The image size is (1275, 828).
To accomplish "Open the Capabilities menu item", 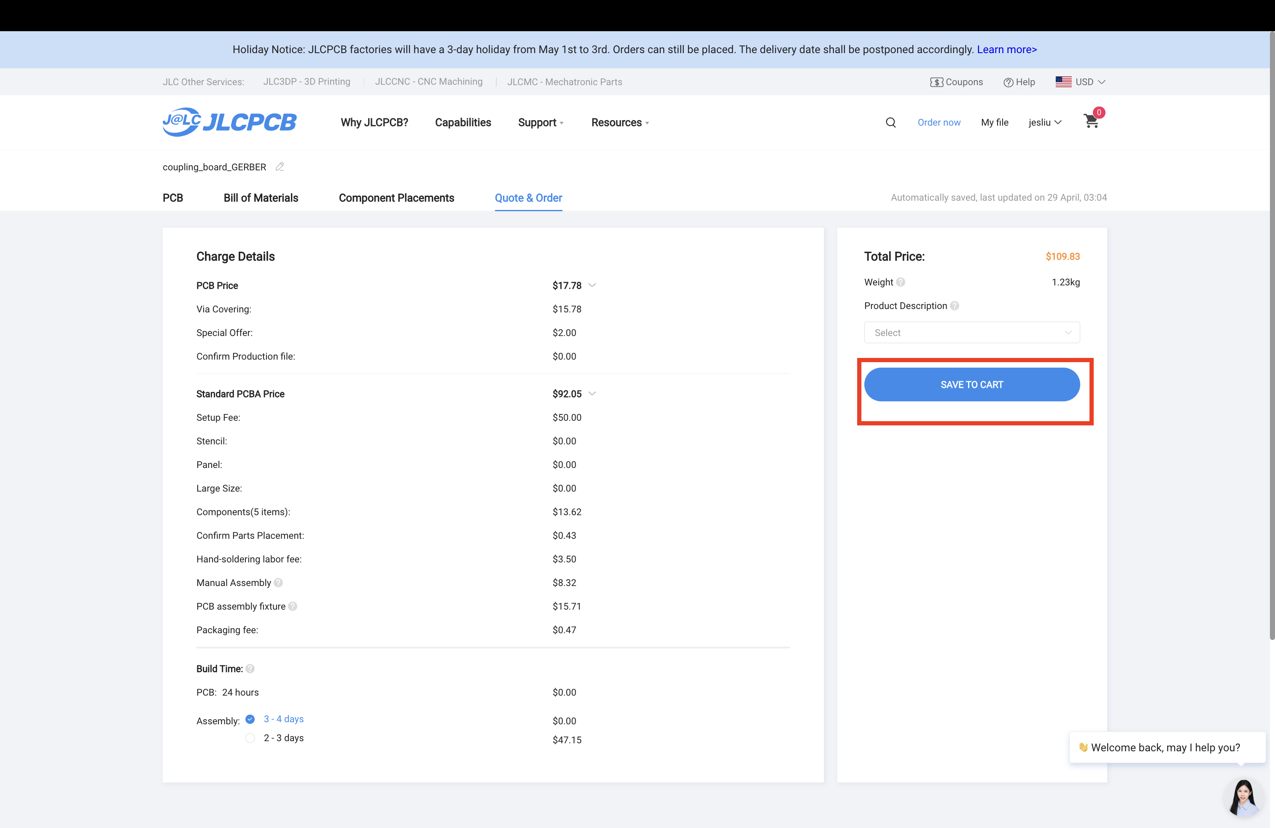I will click(463, 123).
